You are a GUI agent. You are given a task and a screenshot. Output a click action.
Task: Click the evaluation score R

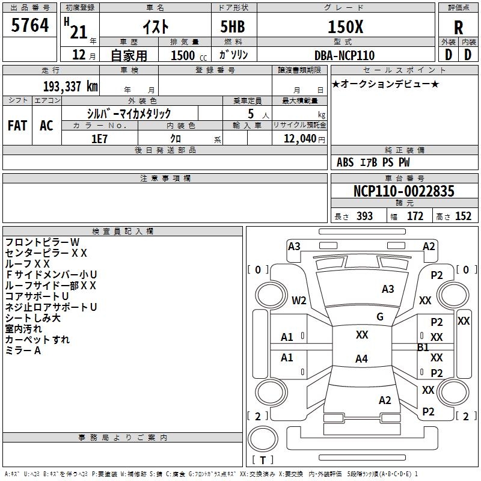click(458, 28)
